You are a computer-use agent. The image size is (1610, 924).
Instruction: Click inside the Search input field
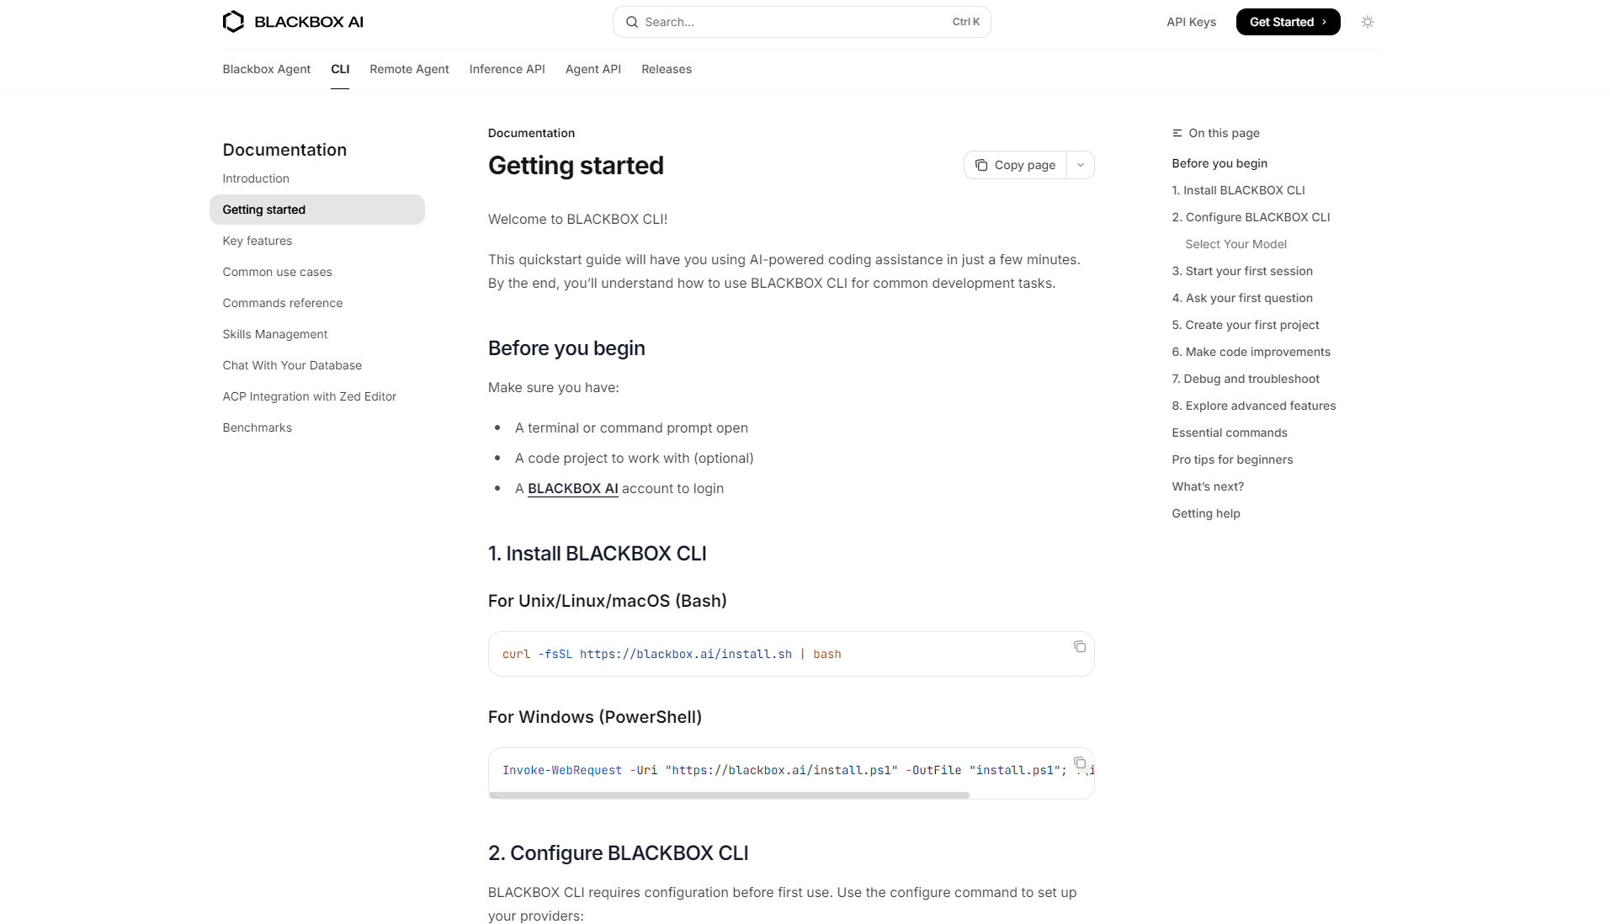800,22
